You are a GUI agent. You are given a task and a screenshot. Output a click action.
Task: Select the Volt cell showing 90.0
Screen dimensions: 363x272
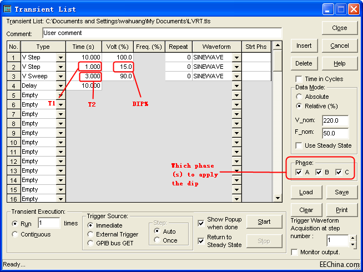[x=118, y=77]
